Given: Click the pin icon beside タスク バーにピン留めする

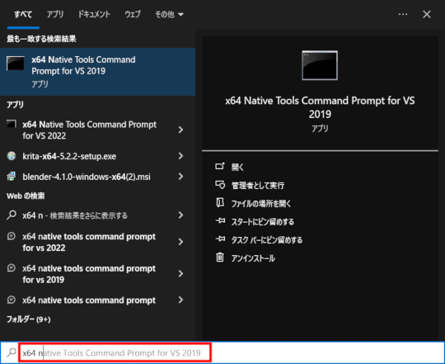Looking at the screenshot, I should [x=220, y=239].
